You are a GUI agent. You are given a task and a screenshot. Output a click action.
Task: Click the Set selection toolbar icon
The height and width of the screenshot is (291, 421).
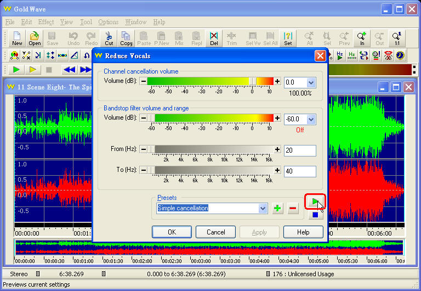(x=288, y=39)
